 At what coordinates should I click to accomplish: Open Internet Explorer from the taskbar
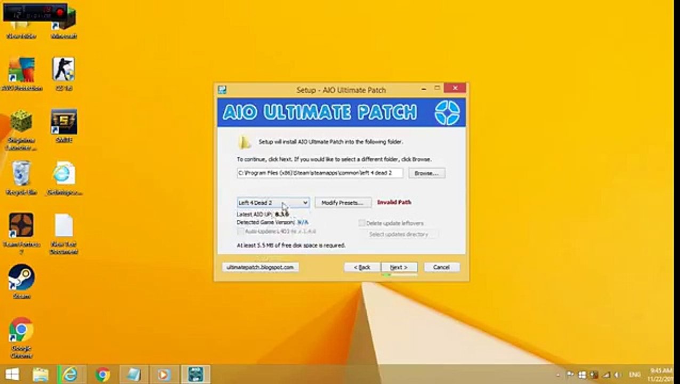(x=70, y=374)
